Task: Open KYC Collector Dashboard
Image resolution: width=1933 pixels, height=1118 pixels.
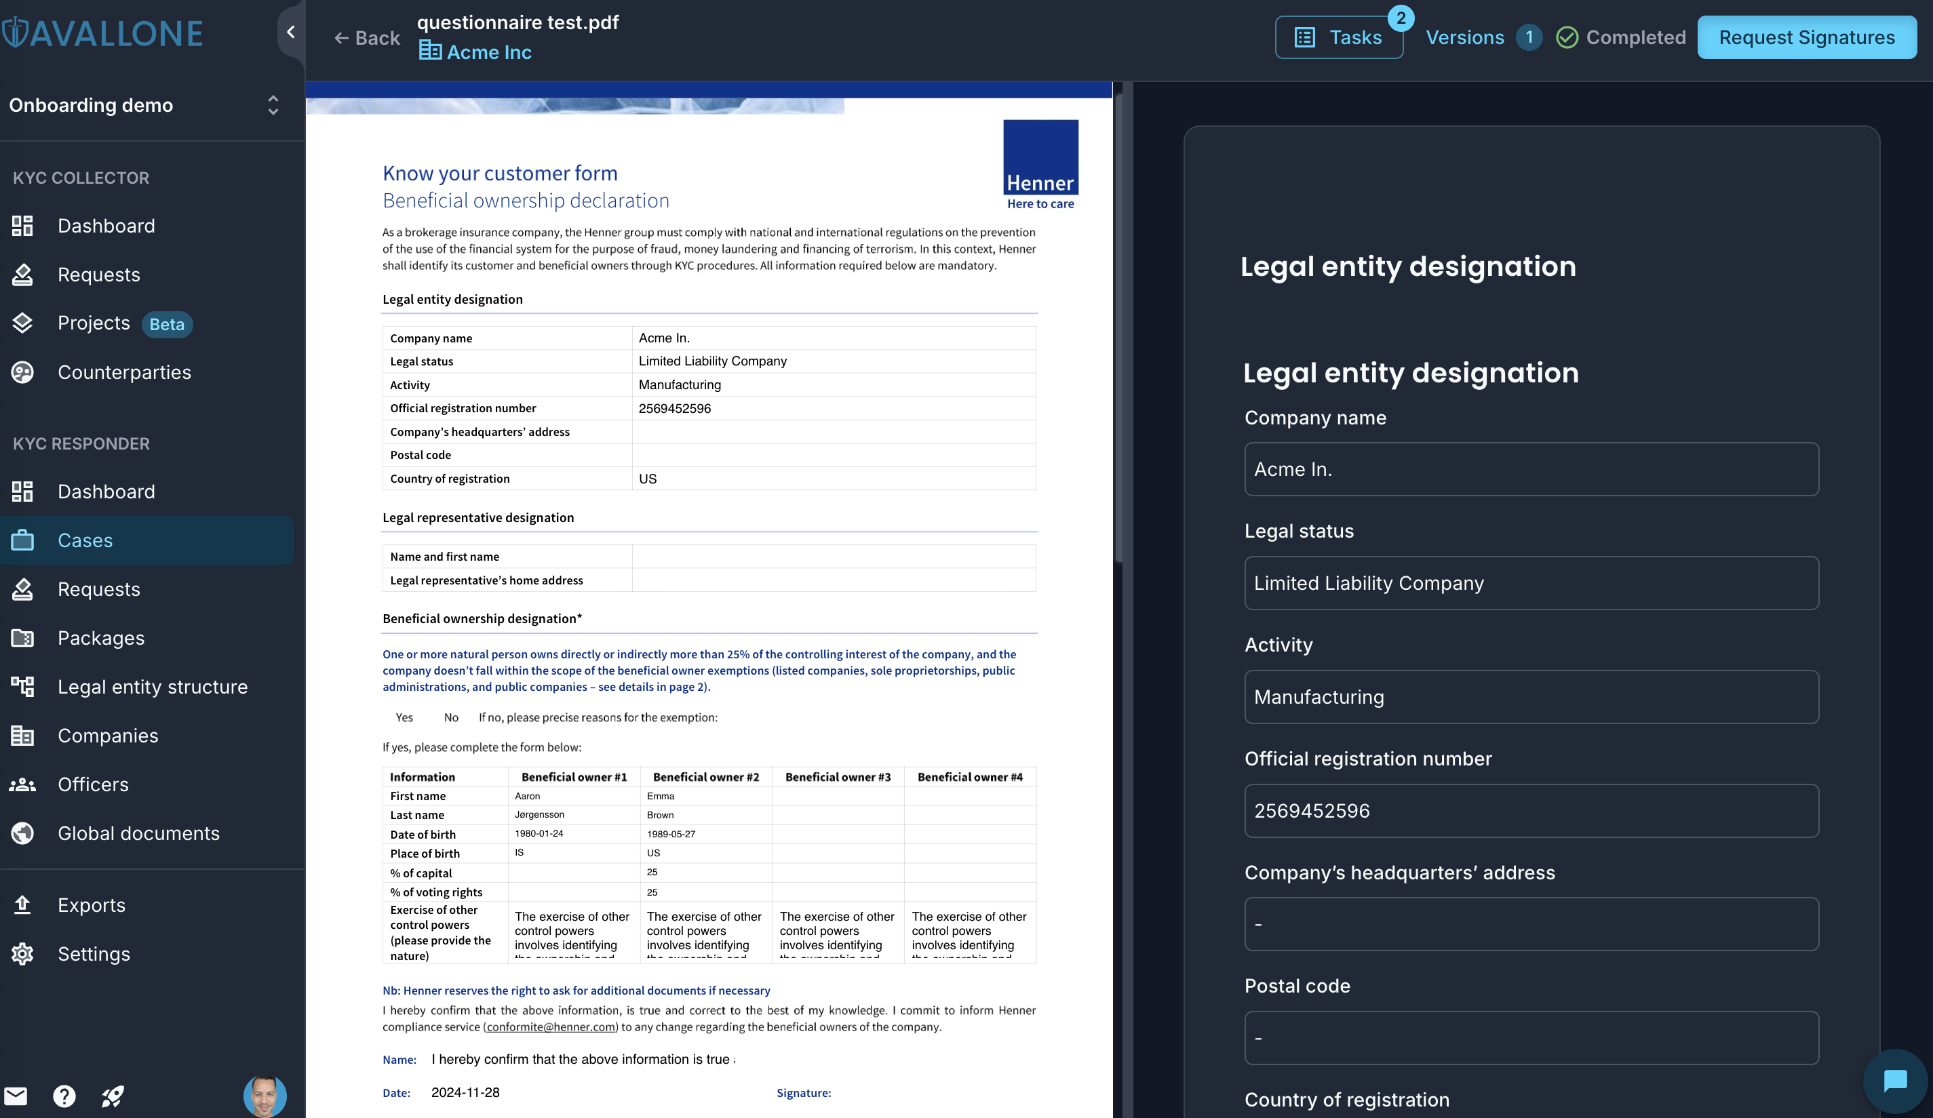Action: pyautogui.click(x=106, y=226)
